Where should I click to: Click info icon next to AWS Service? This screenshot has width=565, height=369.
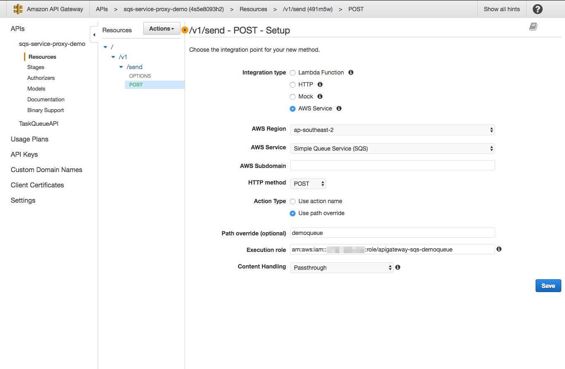coord(339,108)
